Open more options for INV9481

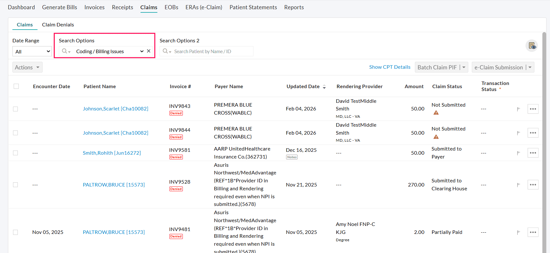tap(533, 232)
